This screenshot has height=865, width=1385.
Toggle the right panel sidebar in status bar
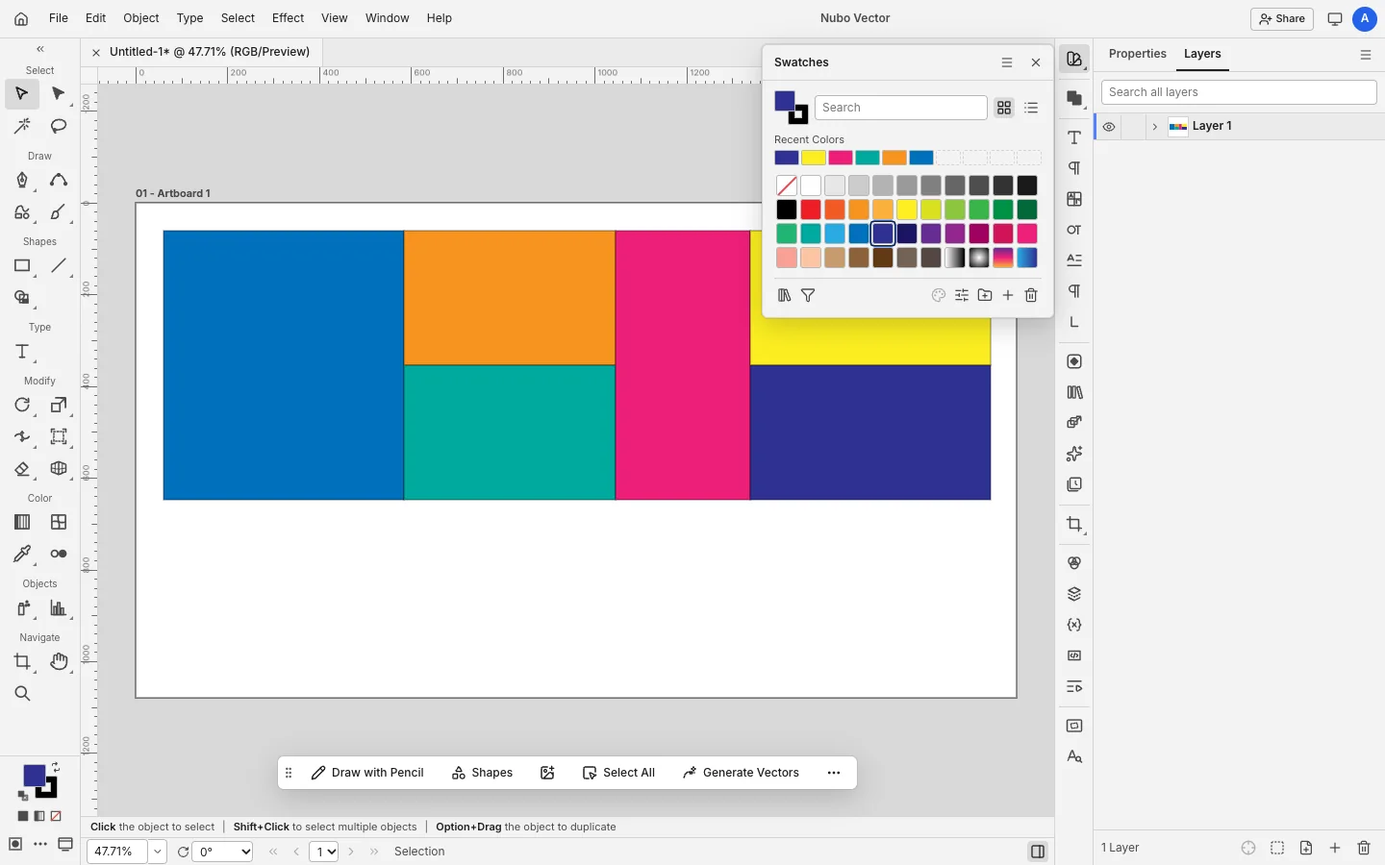1037,852
